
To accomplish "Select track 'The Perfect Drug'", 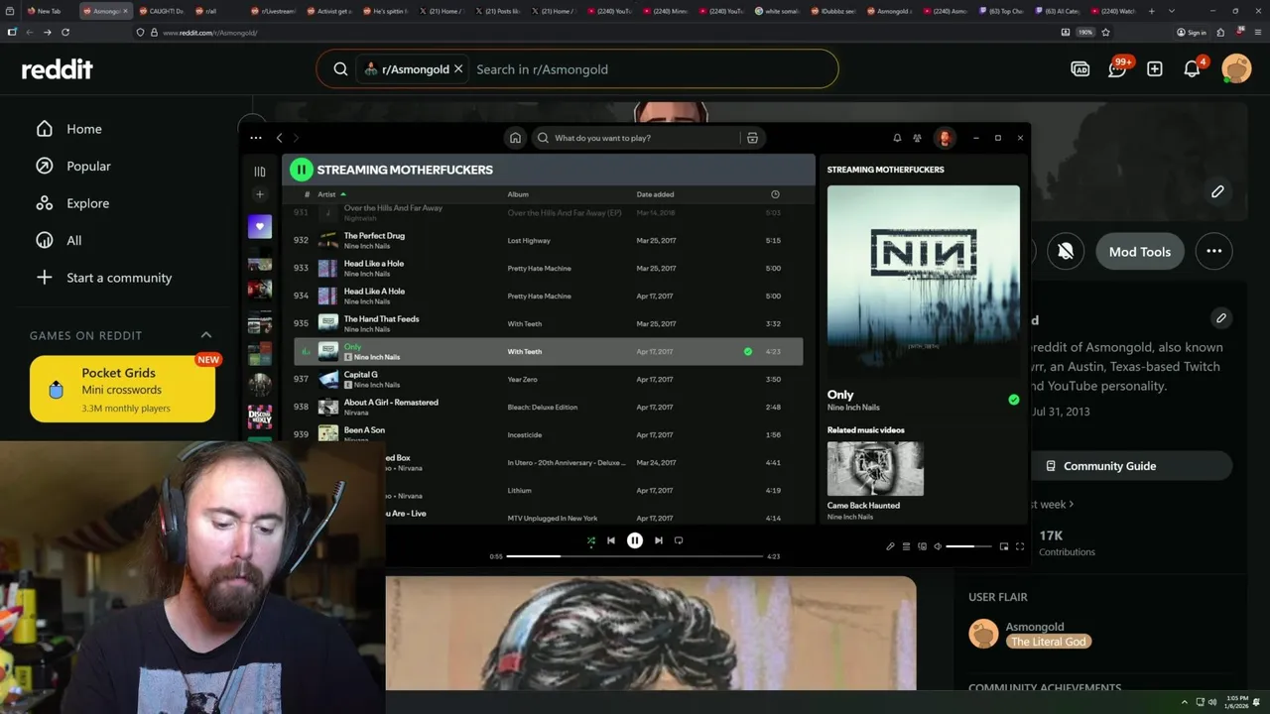I will coord(374,236).
